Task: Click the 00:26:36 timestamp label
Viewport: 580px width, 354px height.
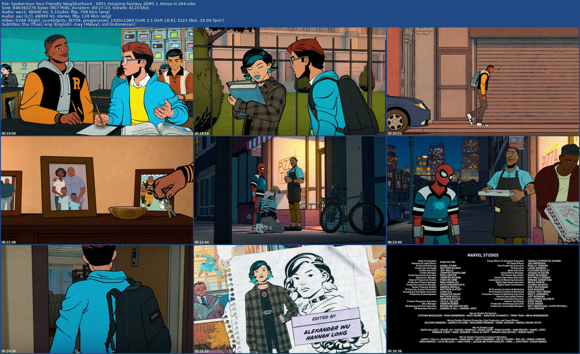Action: pos(395,351)
